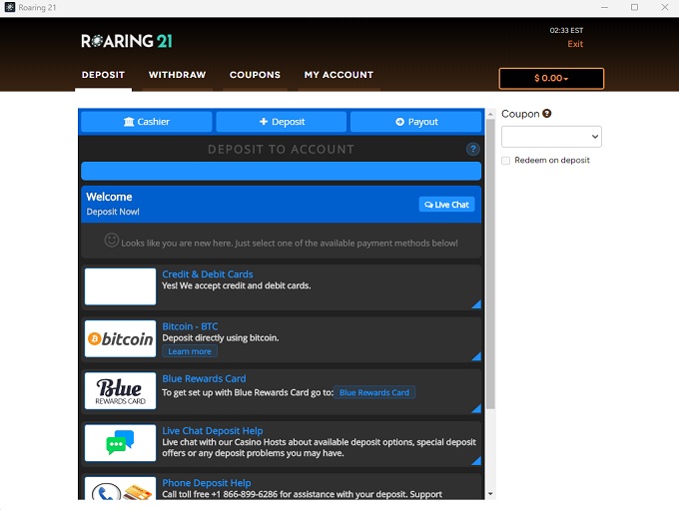679x510 pixels.
Task: Switch to the Withdraw tab
Action: (177, 75)
